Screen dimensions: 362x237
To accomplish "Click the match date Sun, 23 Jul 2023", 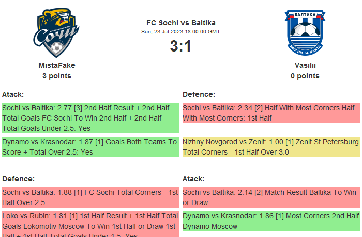I will pos(180,32).
